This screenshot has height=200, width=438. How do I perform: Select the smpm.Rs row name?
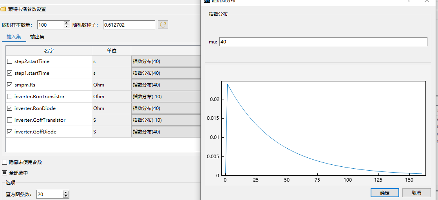click(x=24, y=85)
